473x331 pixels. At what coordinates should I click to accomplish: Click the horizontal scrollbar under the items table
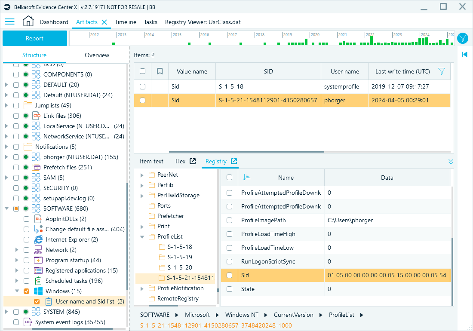click(x=246, y=152)
